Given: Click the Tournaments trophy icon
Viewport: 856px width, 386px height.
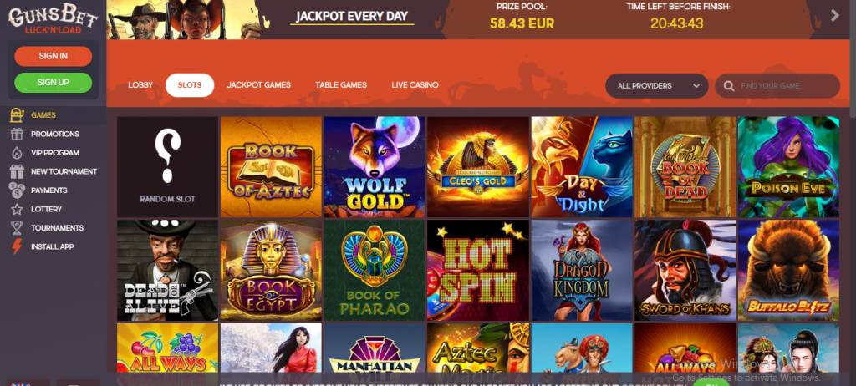Looking at the screenshot, I should [x=18, y=227].
